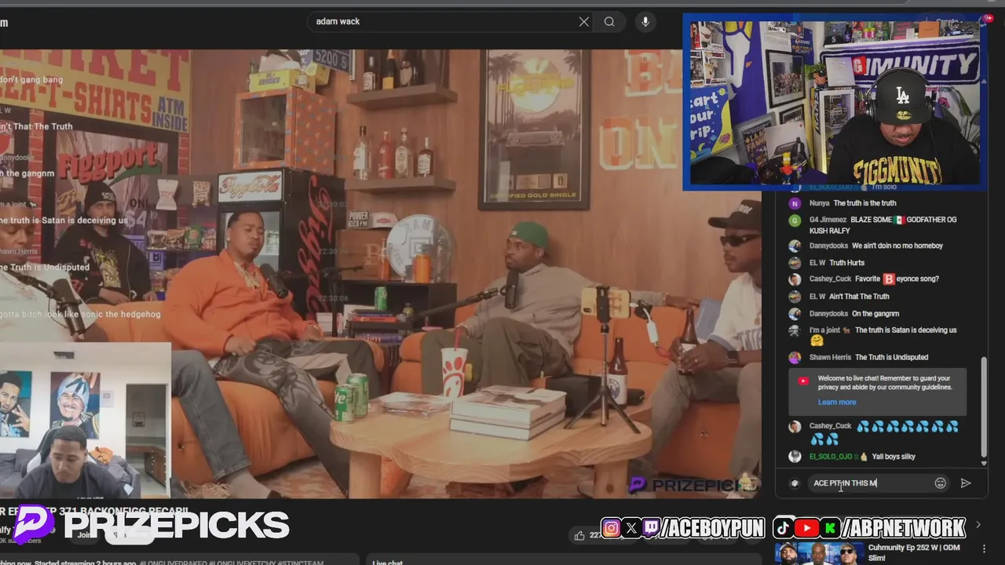The height and width of the screenshot is (565, 1005).
Task: Click Dannydooks avatar beside "We ain't doin" message
Action: (795, 246)
